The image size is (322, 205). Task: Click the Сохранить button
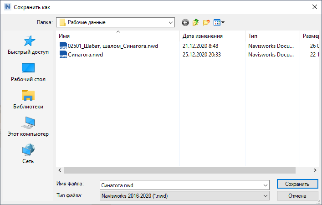297,184
